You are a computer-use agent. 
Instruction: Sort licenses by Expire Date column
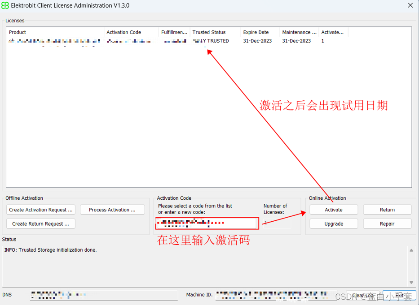pyautogui.click(x=260, y=32)
